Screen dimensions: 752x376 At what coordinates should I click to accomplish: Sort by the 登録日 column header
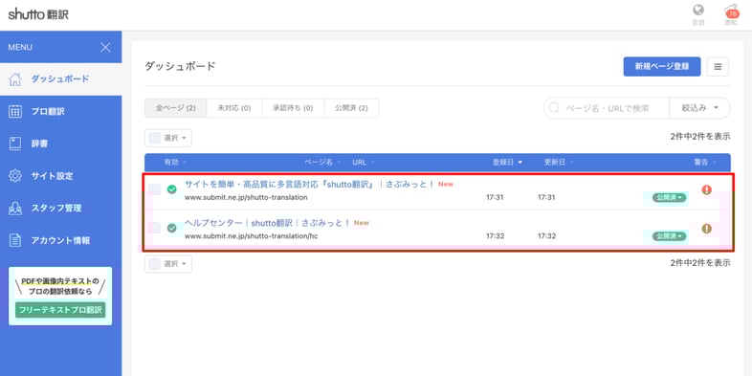click(x=507, y=163)
